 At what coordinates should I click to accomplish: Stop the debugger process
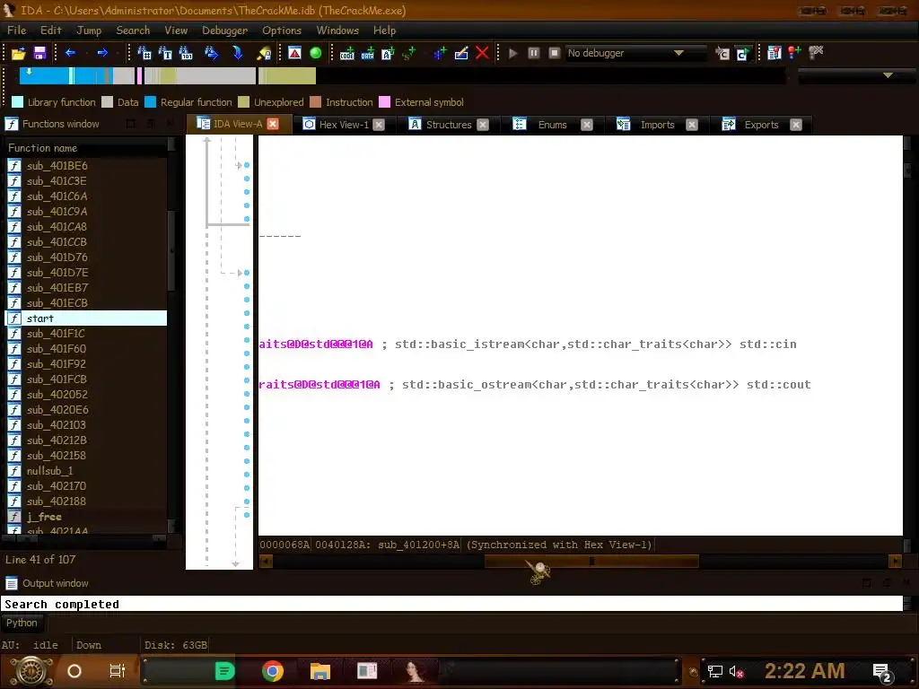554,53
